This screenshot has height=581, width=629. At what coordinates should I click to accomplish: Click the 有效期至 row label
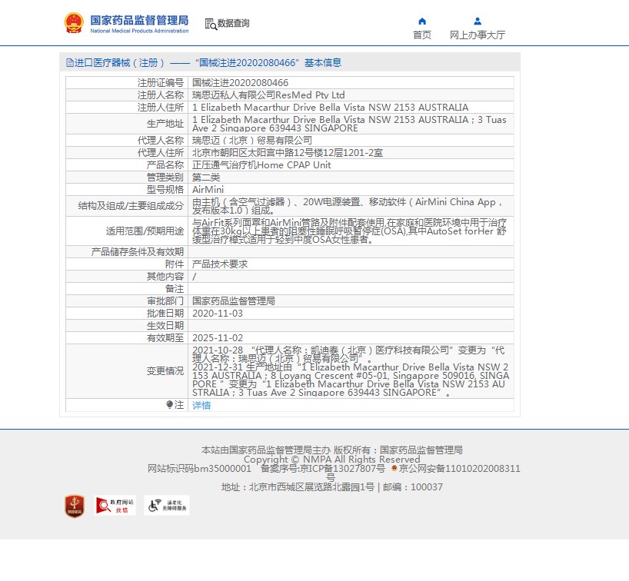[165, 338]
